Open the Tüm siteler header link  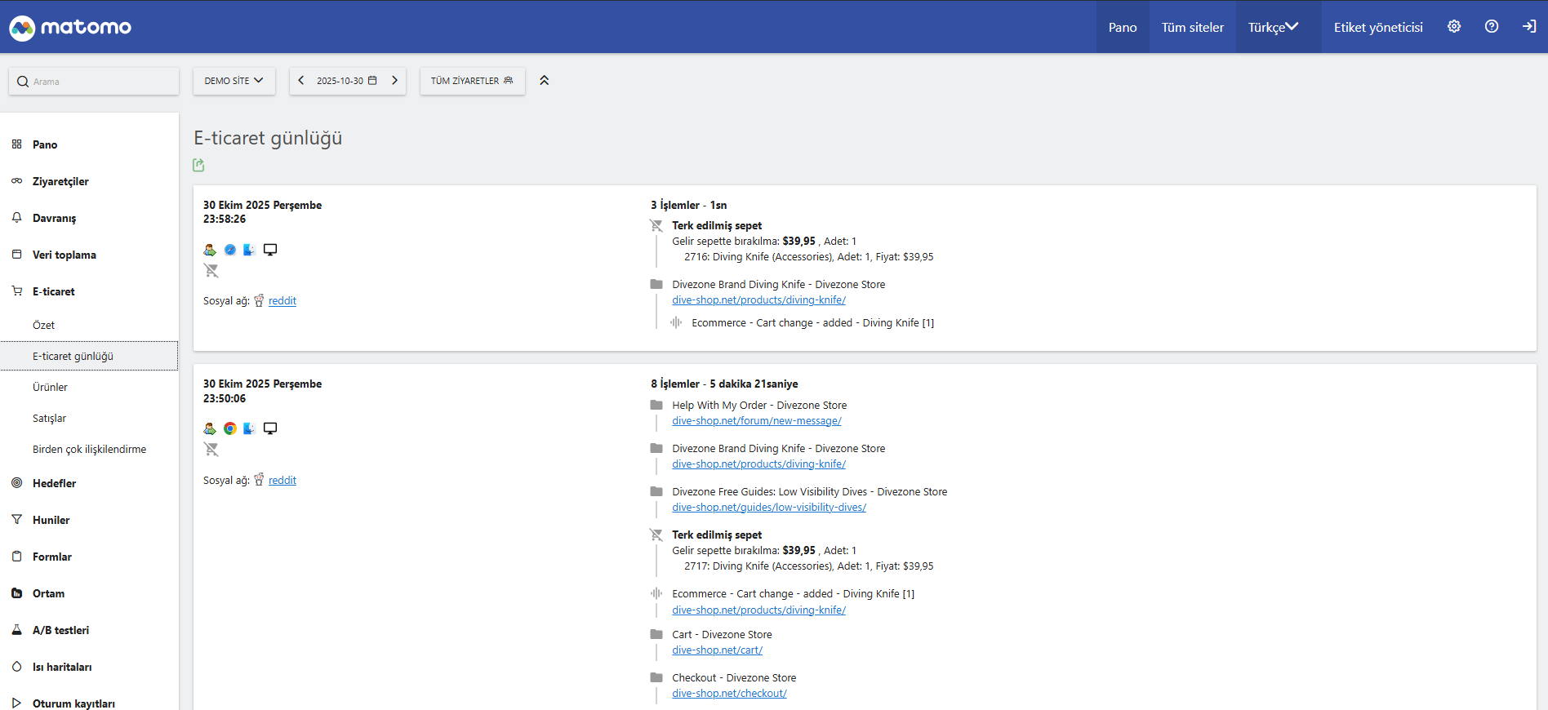click(1192, 27)
